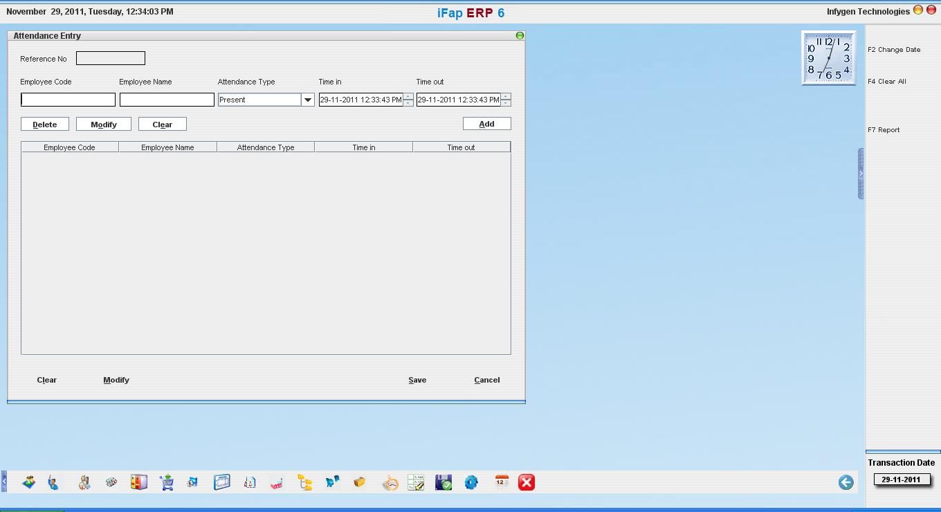941x512 pixels.
Task: Collapse the right side panel handle
Action: 861,174
